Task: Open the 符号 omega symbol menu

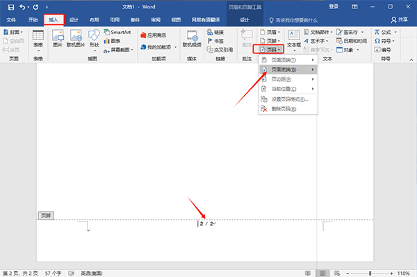Action: click(x=384, y=41)
